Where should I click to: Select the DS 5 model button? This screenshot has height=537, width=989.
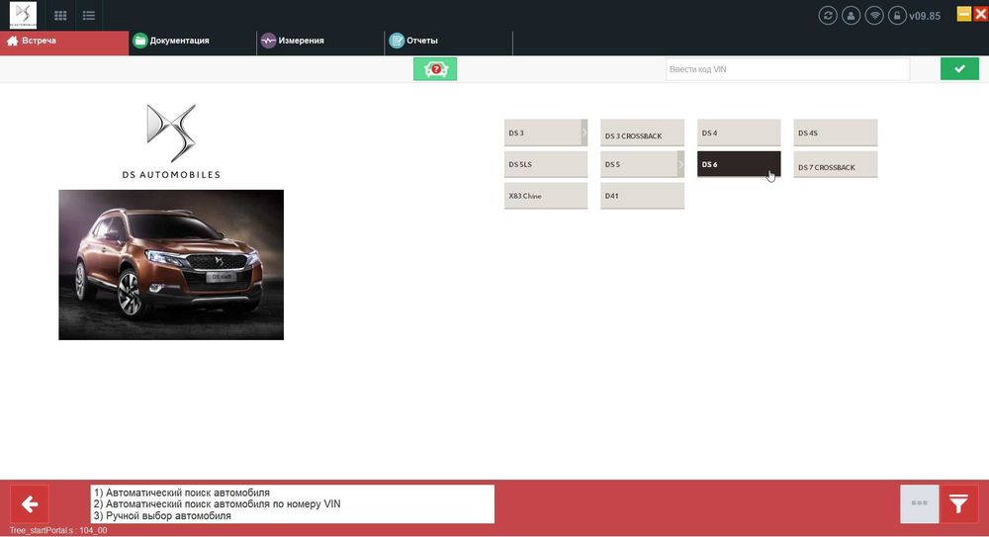click(639, 164)
